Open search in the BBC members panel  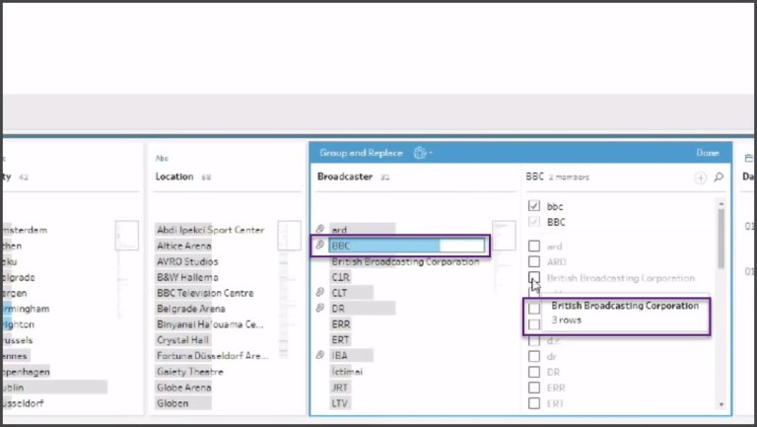coord(719,178)
